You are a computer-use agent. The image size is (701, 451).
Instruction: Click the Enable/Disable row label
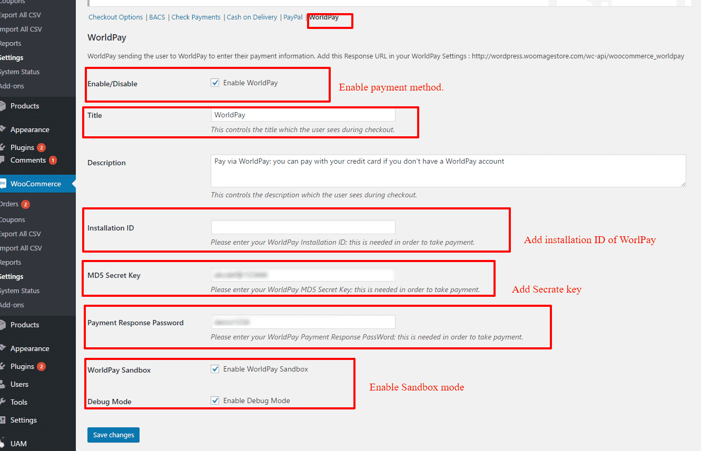coord(112,84)
